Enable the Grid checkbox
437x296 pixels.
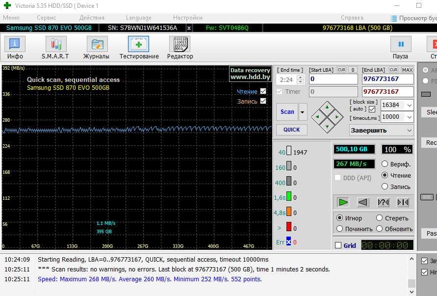pos(338,245)
